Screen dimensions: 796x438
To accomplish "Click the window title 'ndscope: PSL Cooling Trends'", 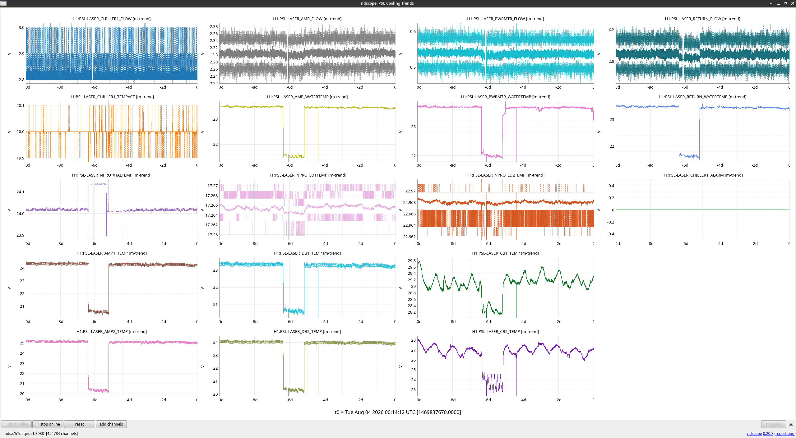I will (x=387, y=3).
